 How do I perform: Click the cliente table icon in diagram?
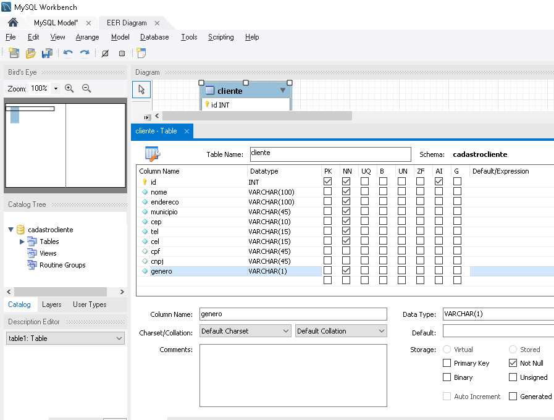(210, 90)
